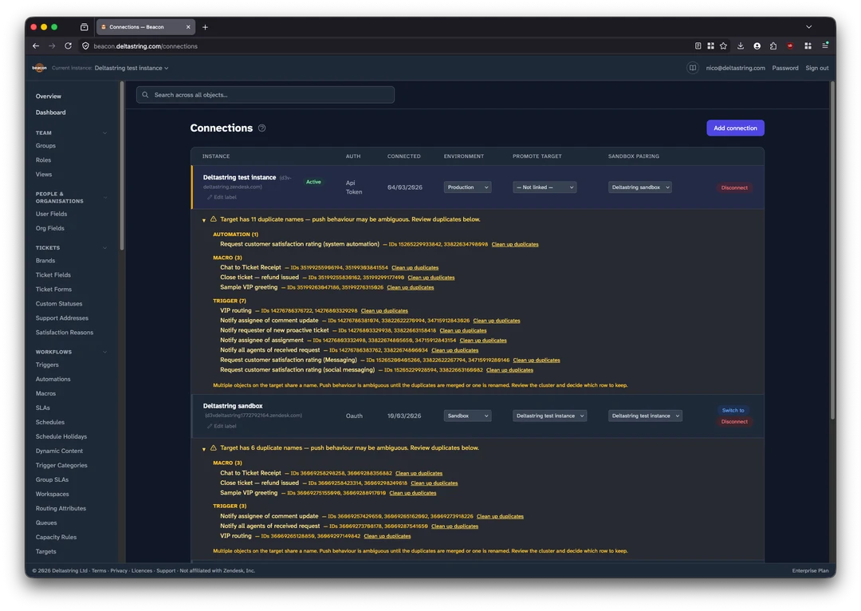Image resolution: width=861 pixels, height=611 pixels.
Task: Click the Active status badge
Action: (x=313, y=182)
